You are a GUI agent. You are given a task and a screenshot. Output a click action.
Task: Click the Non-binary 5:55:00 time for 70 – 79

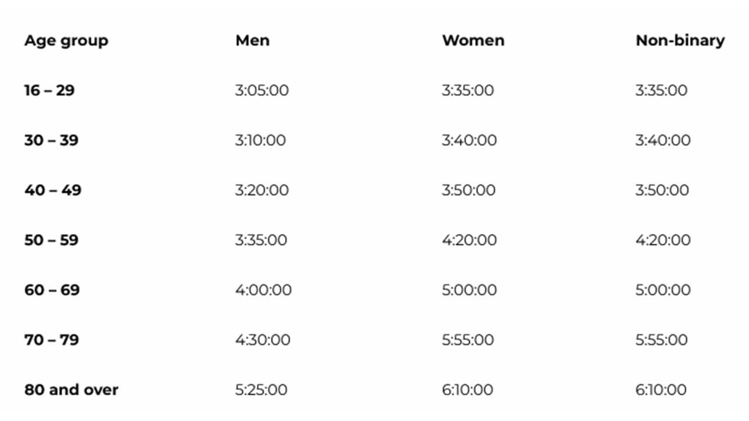662,340
